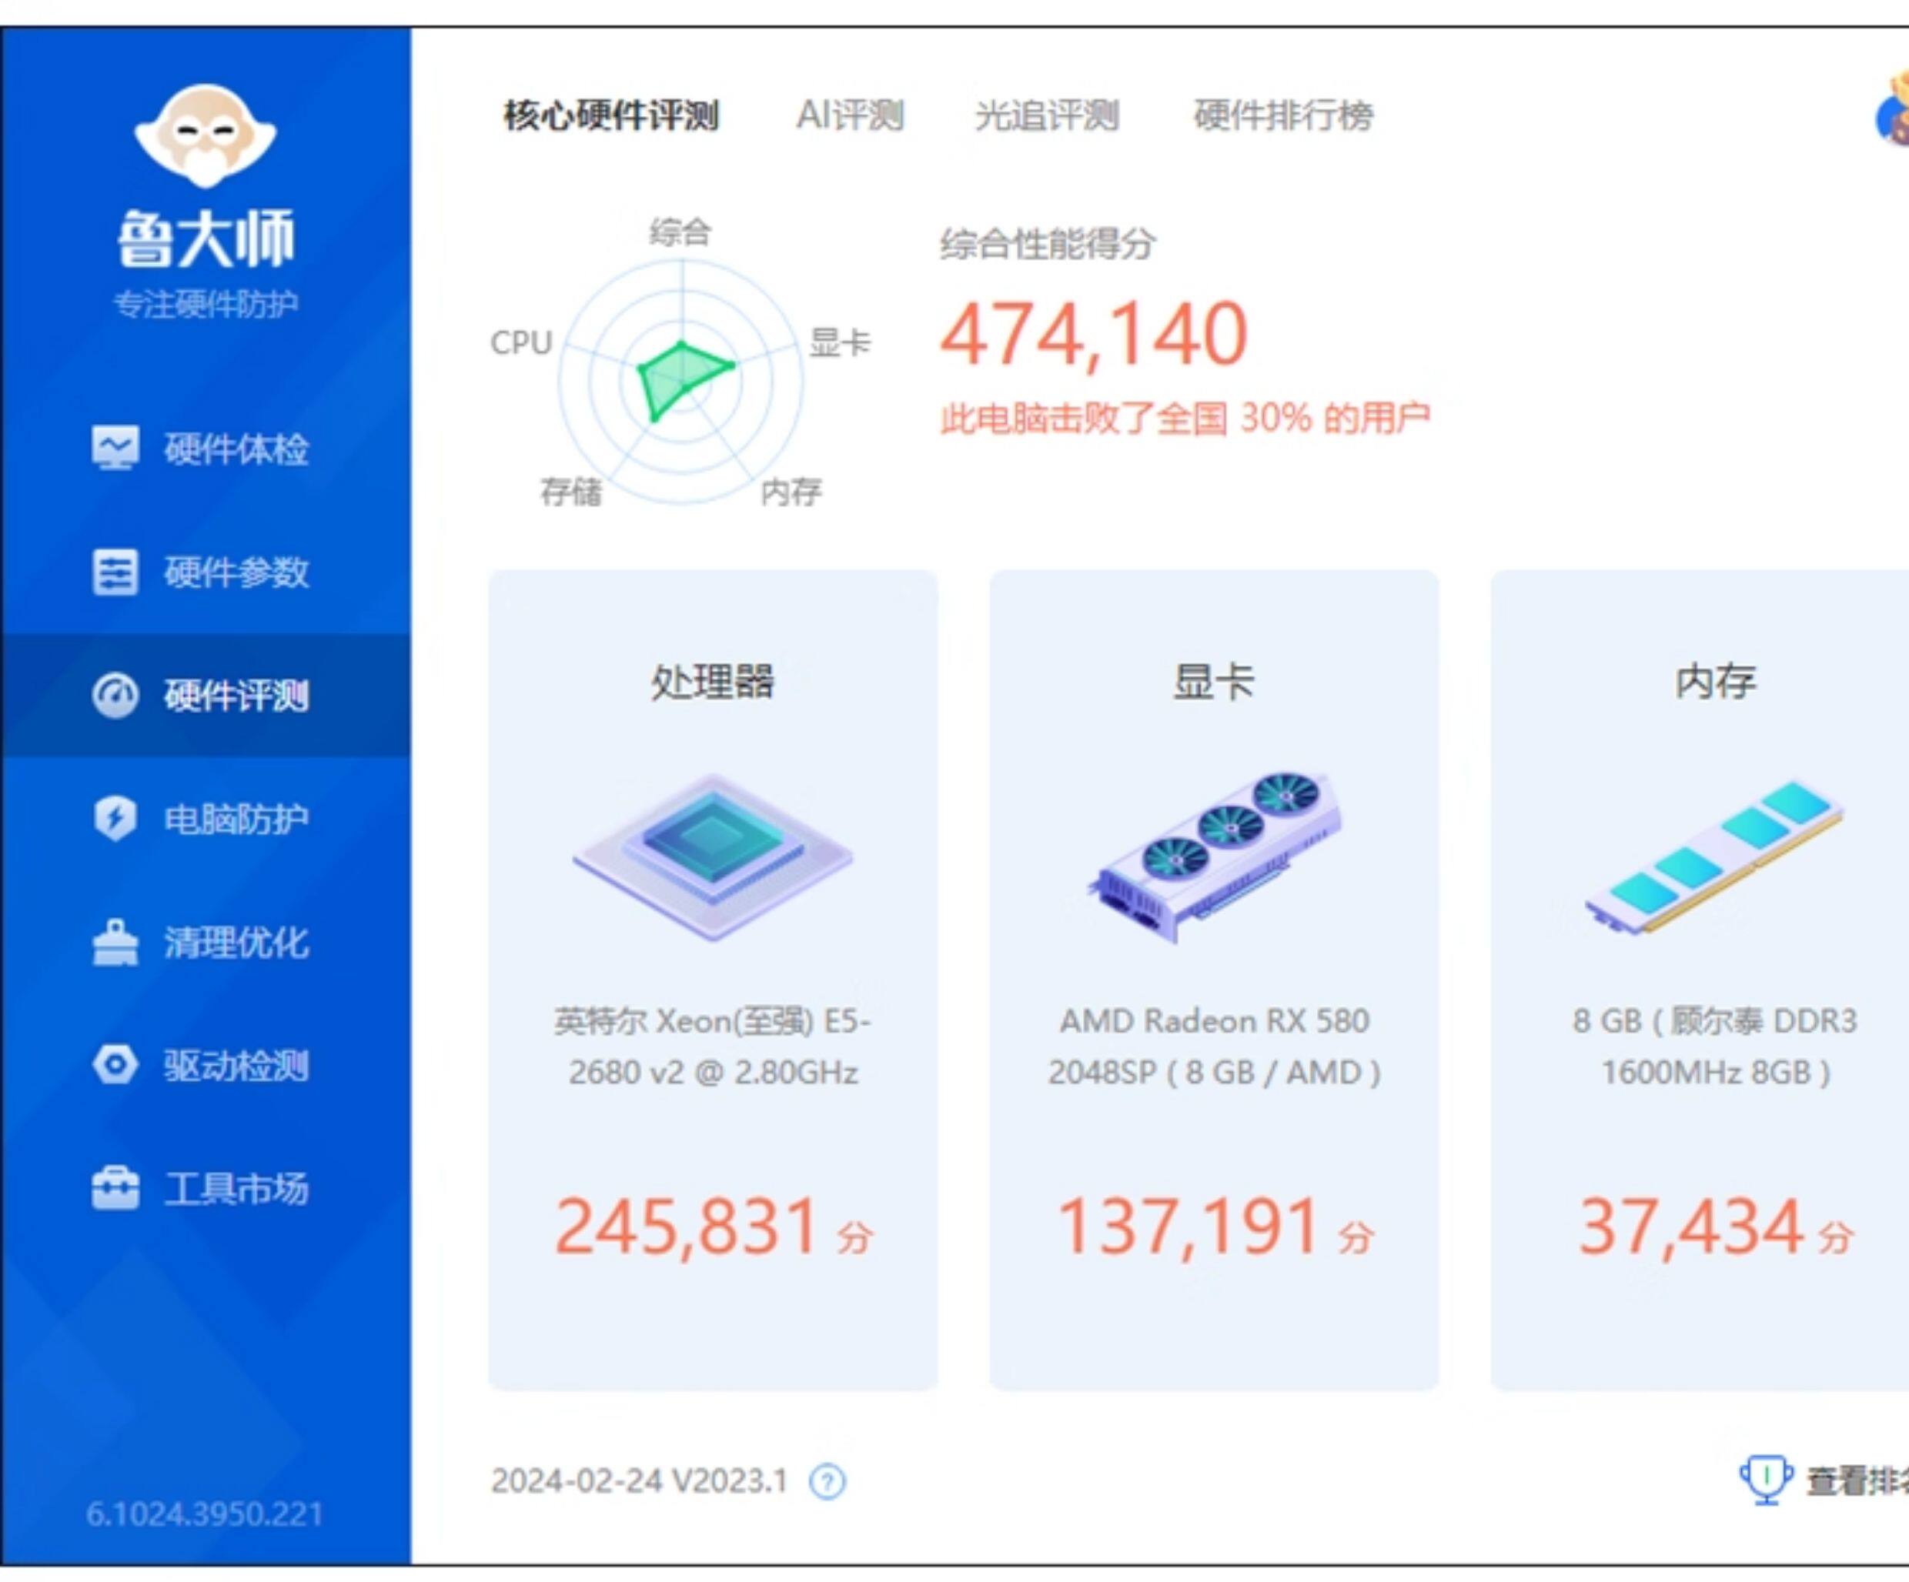Screen dimensions: 1909x1582
Task: Click the Xeon E5-2680 v2 description
Action: [713, 1046]
